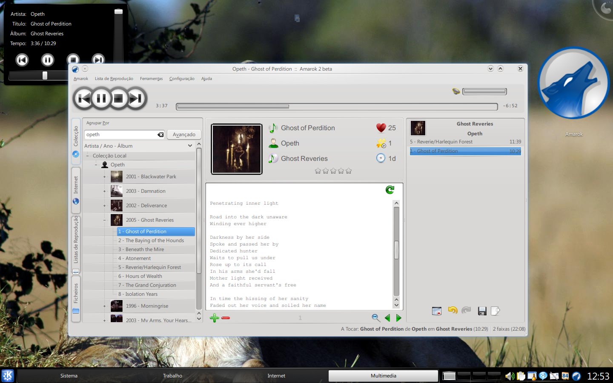Stop playback in Amarok main toolbar
613x383 pixels.
click(119, 99)
